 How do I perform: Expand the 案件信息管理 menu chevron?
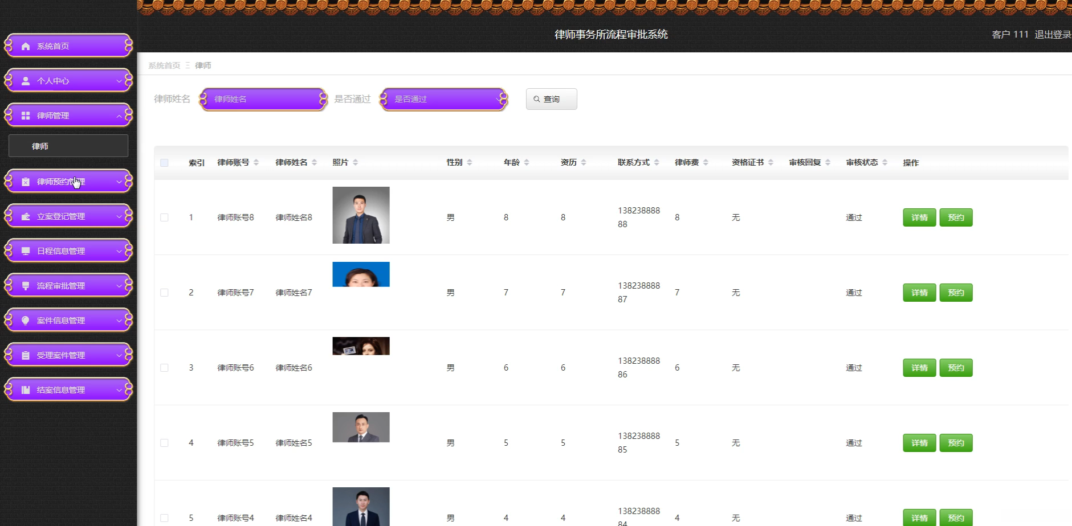[119, 320]
